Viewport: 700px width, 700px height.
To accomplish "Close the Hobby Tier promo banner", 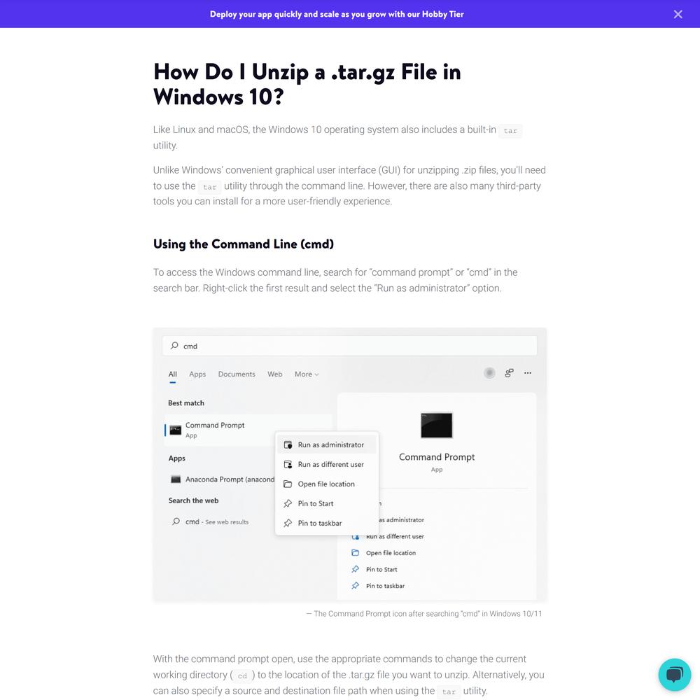I will coord(678,14).
